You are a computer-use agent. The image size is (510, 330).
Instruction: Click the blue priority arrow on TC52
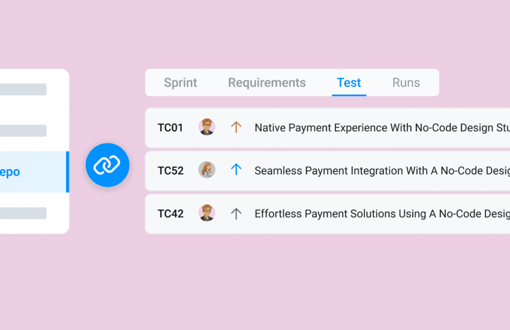click(236, 170)
